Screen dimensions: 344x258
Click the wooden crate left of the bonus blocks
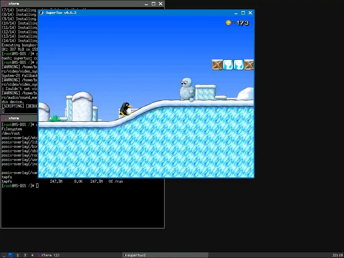(x=217, y=65)
